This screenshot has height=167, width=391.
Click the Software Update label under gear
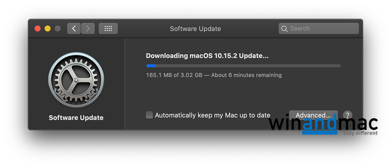(x=76, y=117)
